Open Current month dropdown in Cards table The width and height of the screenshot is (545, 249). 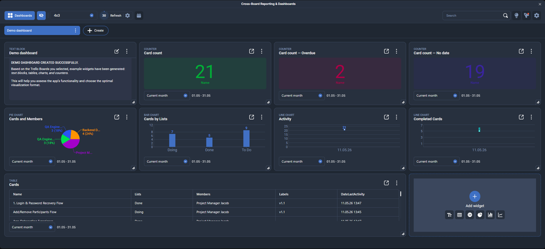pos(32,227)
